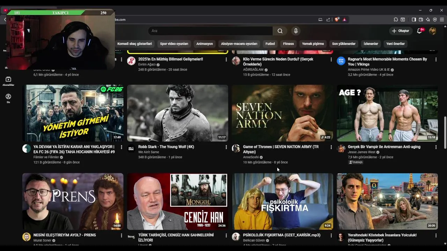Viewport: 447px width, 251px height.
Task: Open Brave Rewards triangle icon
Action: tap(344, 20)
